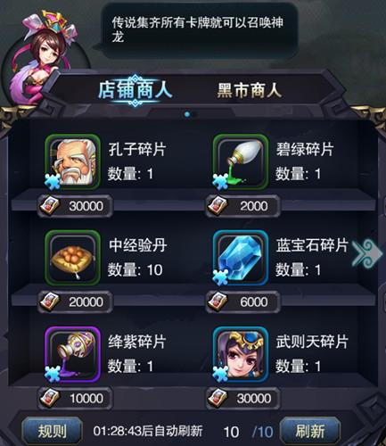Buy 碧绿碎片 via the 2000 price tag

point(242,206)
